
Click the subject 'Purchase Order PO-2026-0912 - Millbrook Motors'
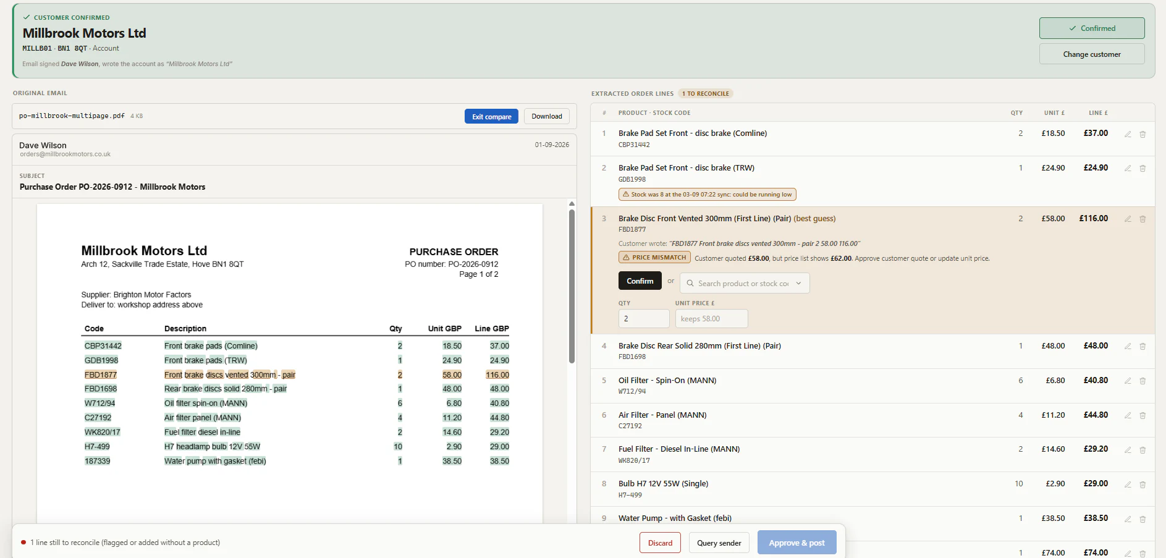[112, 187]
